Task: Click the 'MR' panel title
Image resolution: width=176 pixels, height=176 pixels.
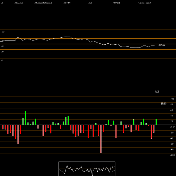Action: tap(157, 92)
